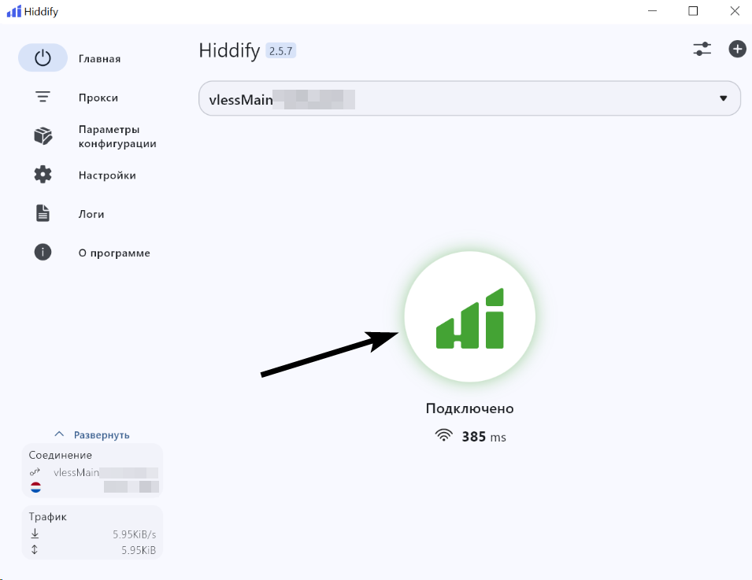Screen dimensions: 752x580
Task: Maximize the Hiddify window
Action: (693, 11)
